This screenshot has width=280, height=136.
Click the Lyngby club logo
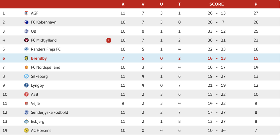tap(26, 85)
